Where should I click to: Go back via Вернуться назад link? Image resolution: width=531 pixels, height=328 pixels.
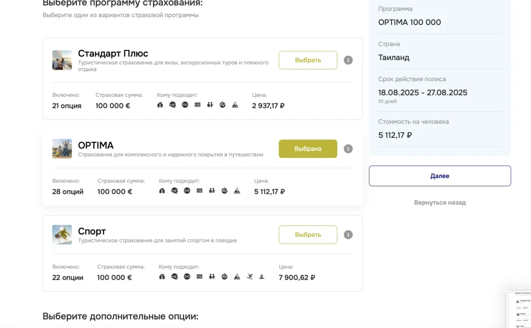click(x=440, y=202)
